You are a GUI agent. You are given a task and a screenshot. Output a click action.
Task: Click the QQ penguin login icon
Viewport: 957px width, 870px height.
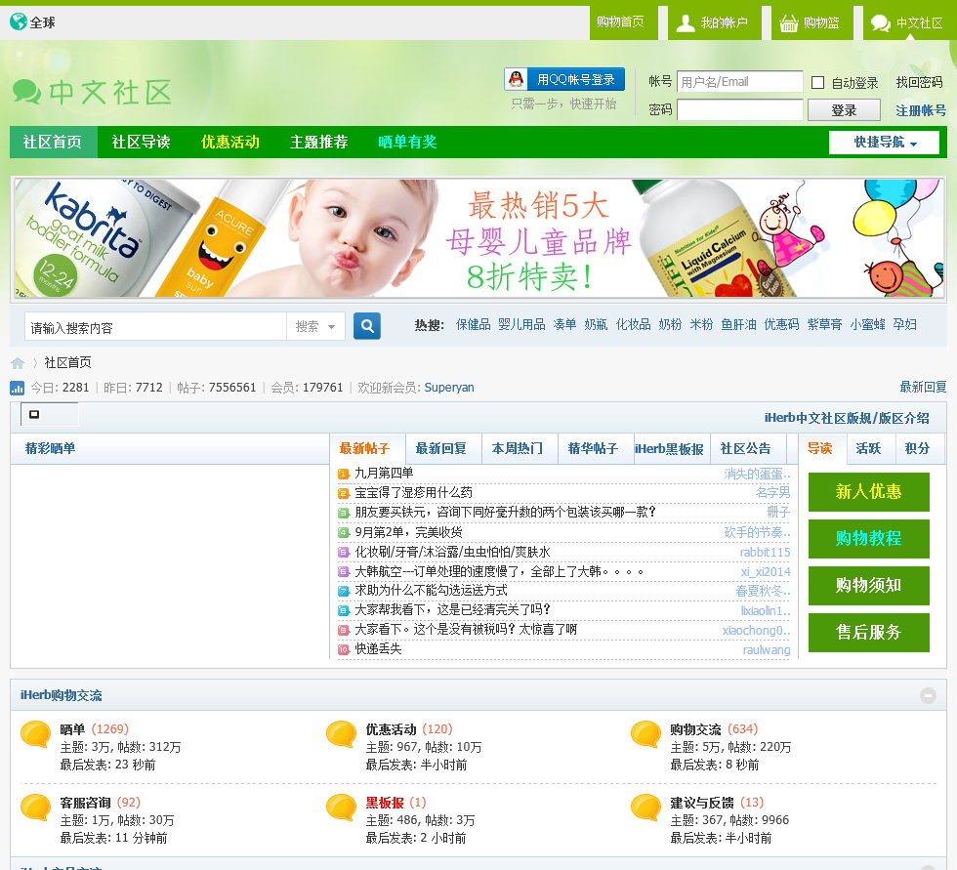(x=517, y=79)
